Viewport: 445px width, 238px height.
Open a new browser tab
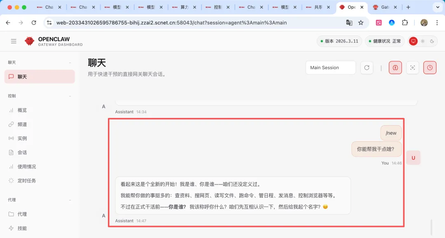coord(408,7)
